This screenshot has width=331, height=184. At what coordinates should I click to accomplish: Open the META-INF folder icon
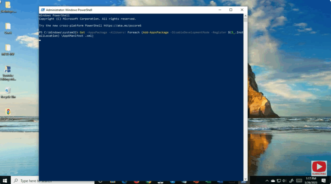point(8,50)
